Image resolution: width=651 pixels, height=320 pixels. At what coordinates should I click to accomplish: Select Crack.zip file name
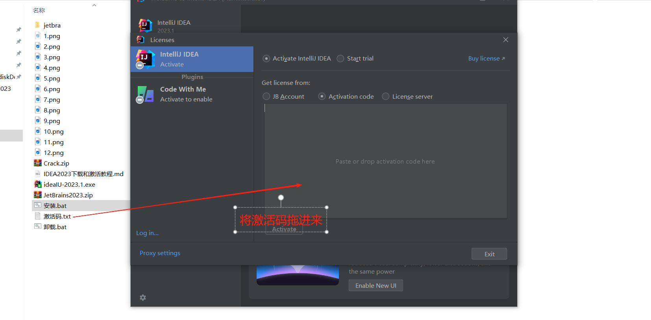point(56,163)
